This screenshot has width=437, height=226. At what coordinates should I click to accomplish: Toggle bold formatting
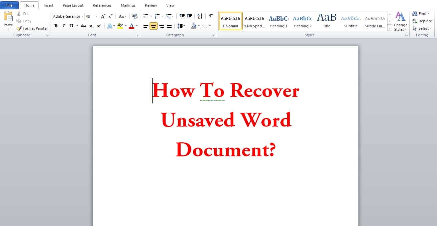(x=56, y=26)
